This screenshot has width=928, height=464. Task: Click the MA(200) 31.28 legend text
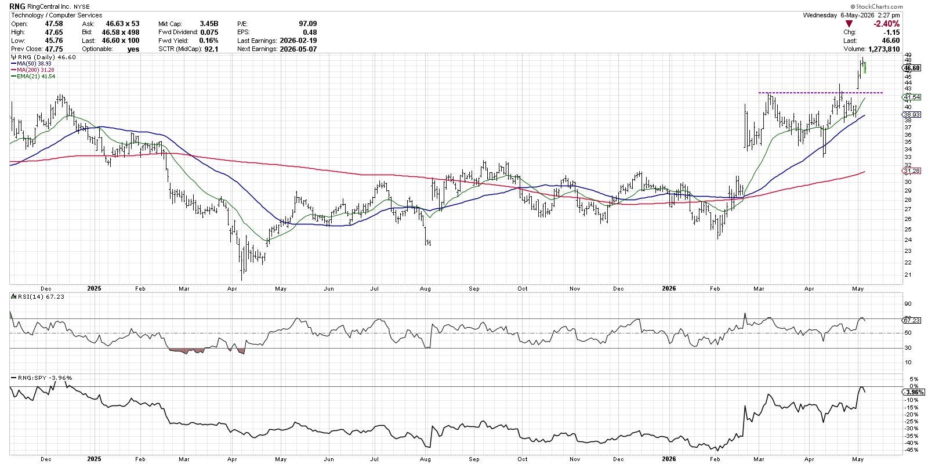click(x=37, y=70)
